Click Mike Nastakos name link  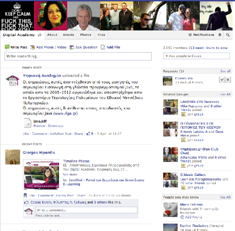click(x=191, y=106)
